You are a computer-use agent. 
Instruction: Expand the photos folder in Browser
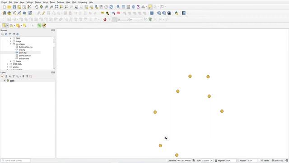pos(8,67)
